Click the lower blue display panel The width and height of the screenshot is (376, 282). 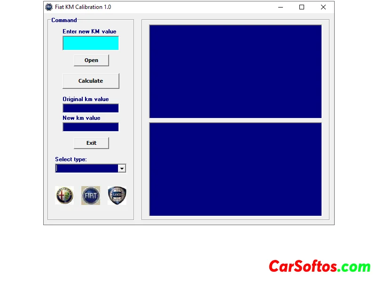[x=235, y=169]
